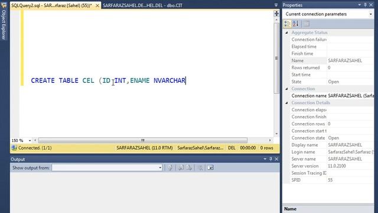Collapse the Connection Details category
378x213 pixels.
click(x=286, y=102)
